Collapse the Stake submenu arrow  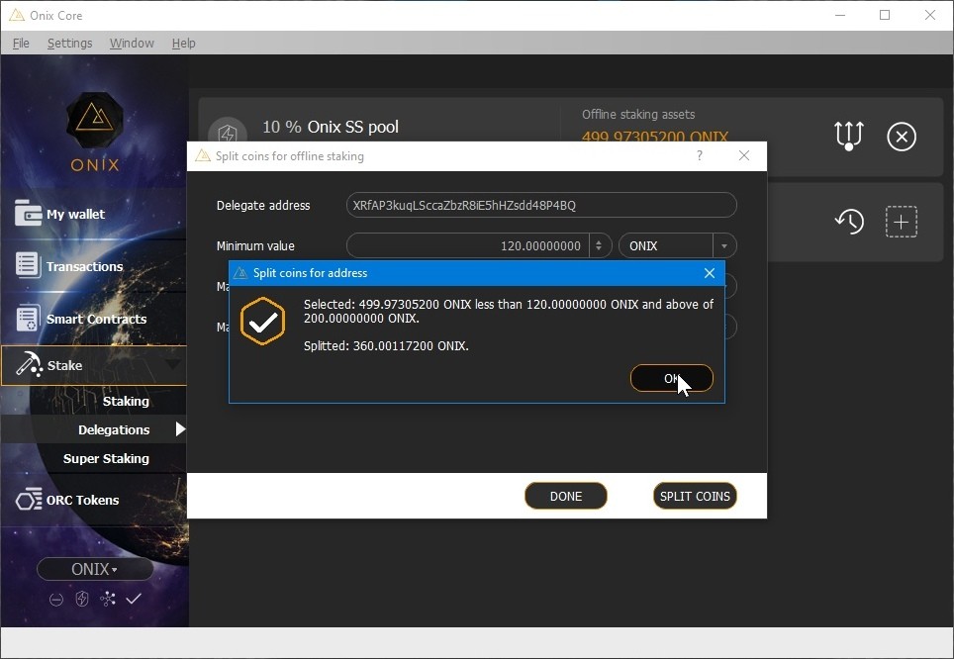[173, 364]
